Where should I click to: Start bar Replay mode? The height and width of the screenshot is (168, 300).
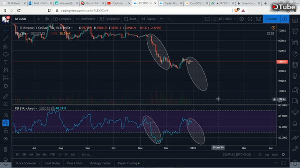(x=149, y=19)
